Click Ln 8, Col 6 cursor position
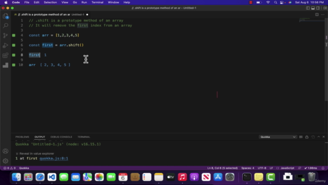The image size is (328, 185). 222,168
